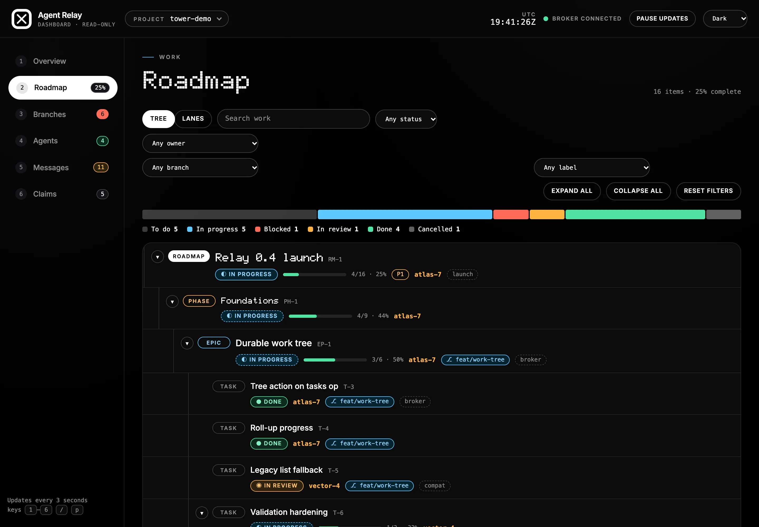759x527 pixels.
Task: Click the vector-4 owner link
Action: point(324,486)
